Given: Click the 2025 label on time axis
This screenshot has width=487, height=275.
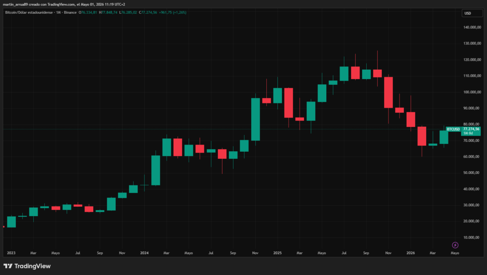Looking at the screenshot, I should tap(277, 253).
